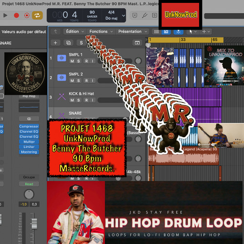Click the pan knob on the 44k-48k track
244x244 pixels.
[x=138, y=178]
